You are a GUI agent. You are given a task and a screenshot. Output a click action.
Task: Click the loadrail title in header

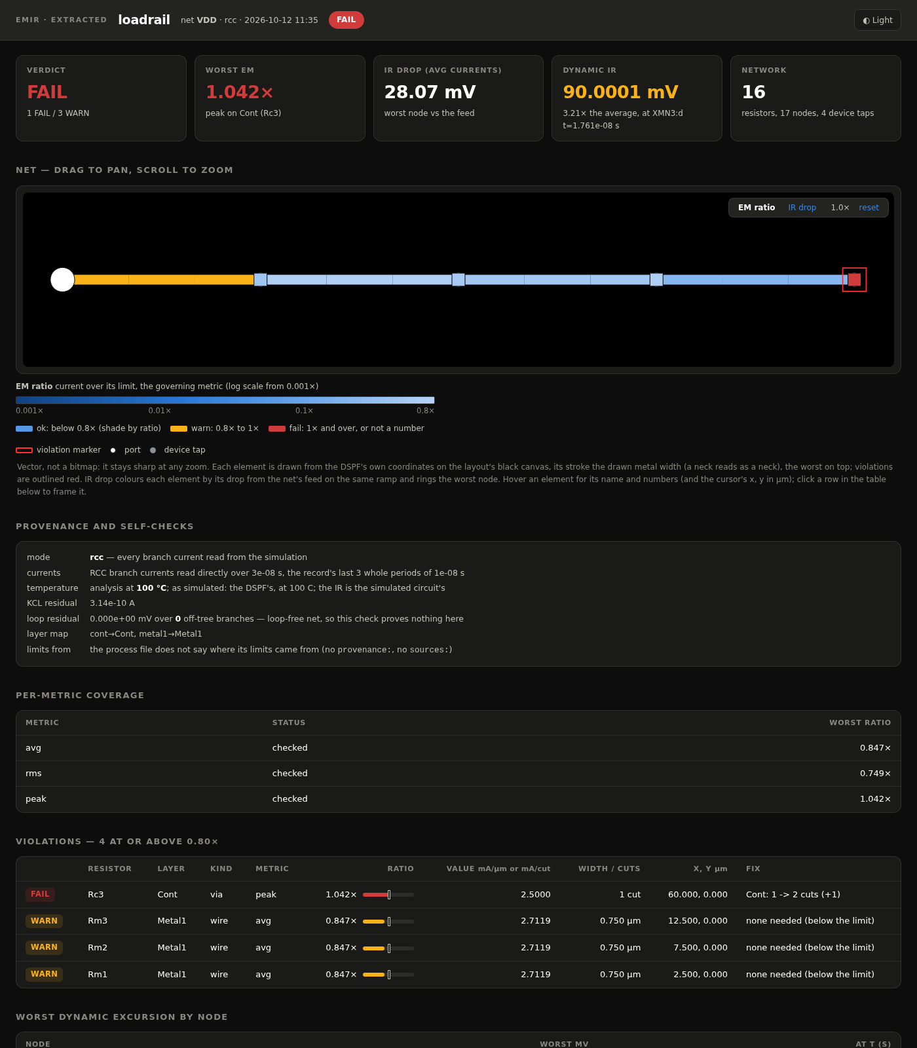click(144, 20)
